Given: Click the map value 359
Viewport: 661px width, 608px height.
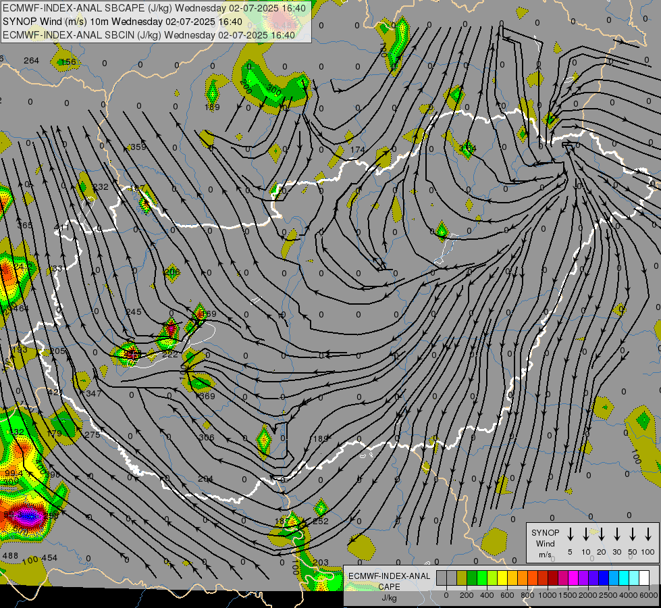Looking at the screenshot, I should (138, 147).
